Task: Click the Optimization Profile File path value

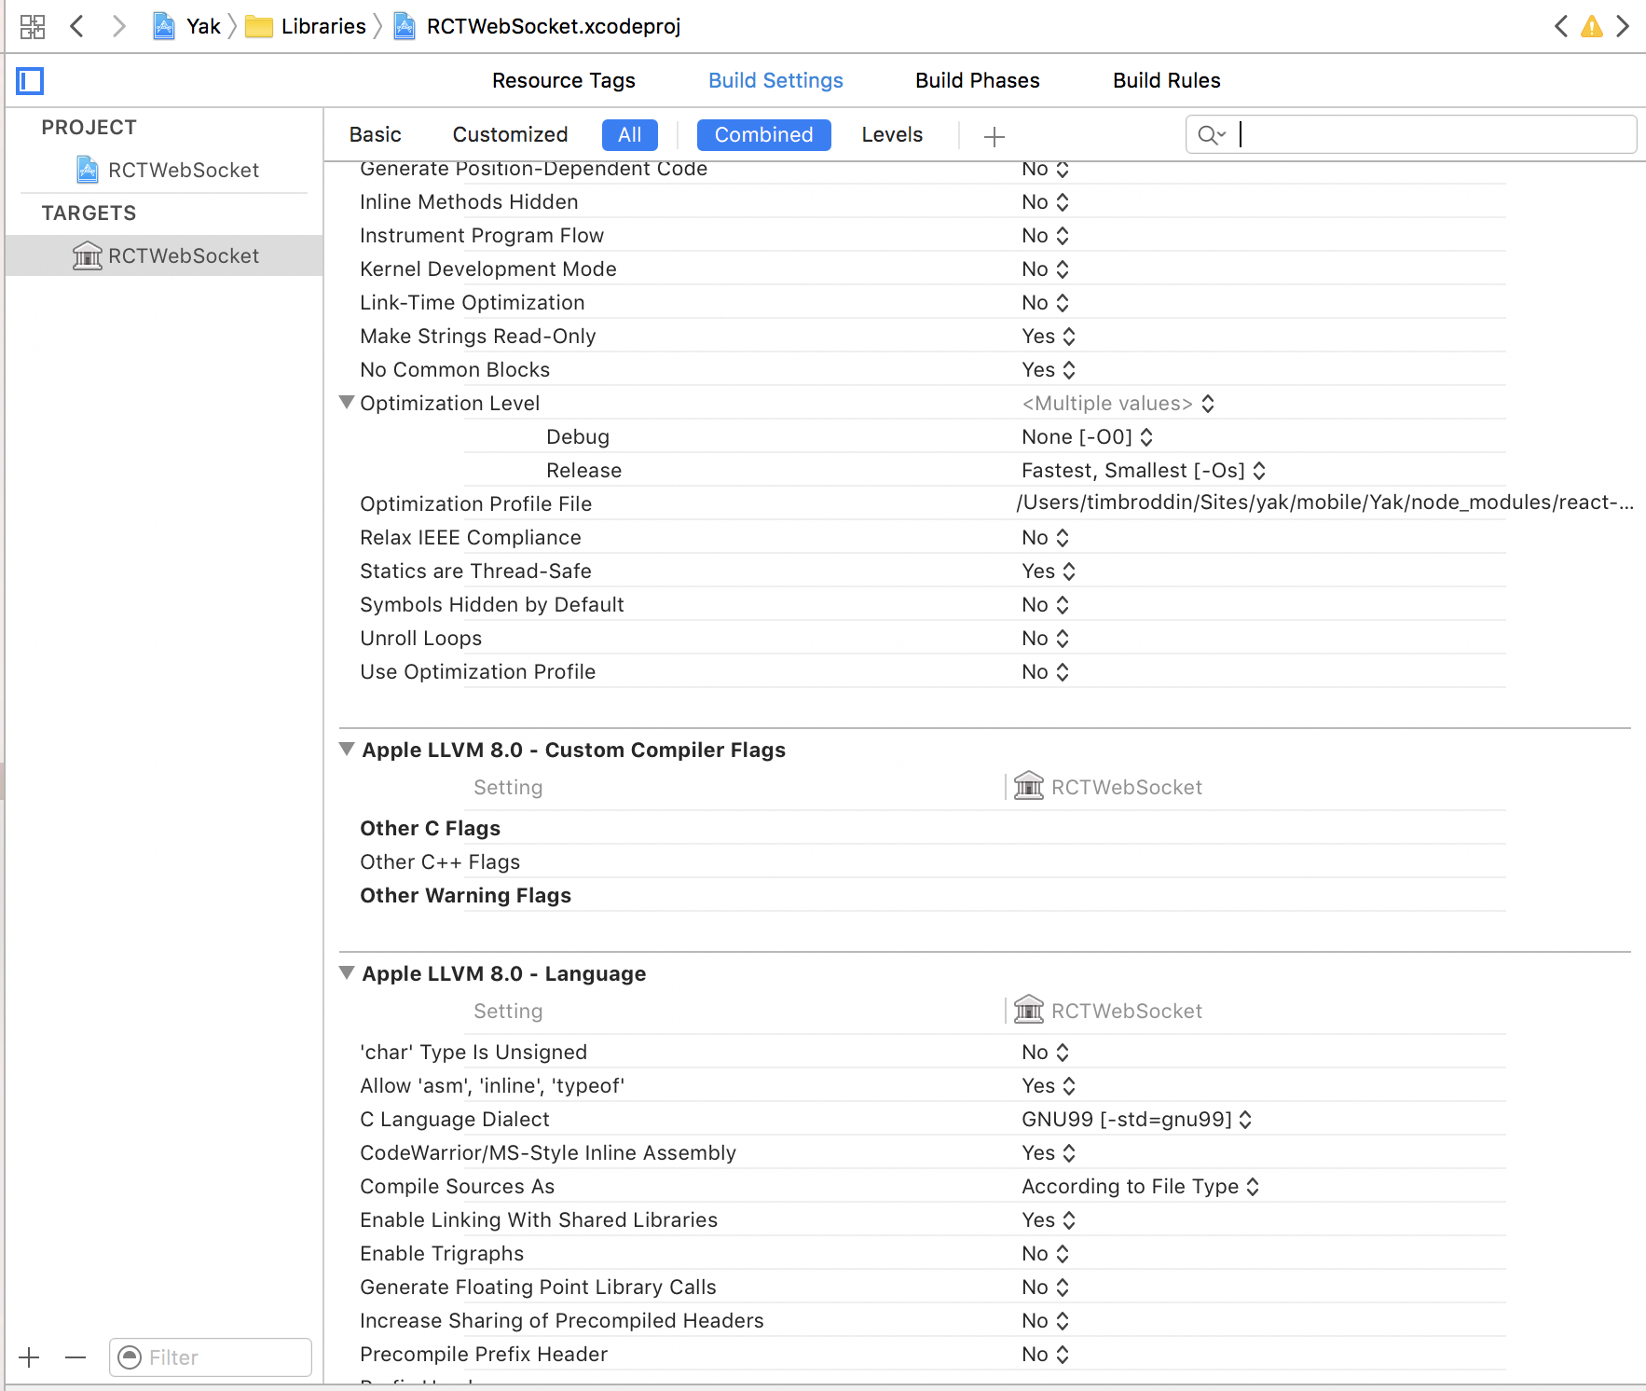Action: click(1324, 503)
